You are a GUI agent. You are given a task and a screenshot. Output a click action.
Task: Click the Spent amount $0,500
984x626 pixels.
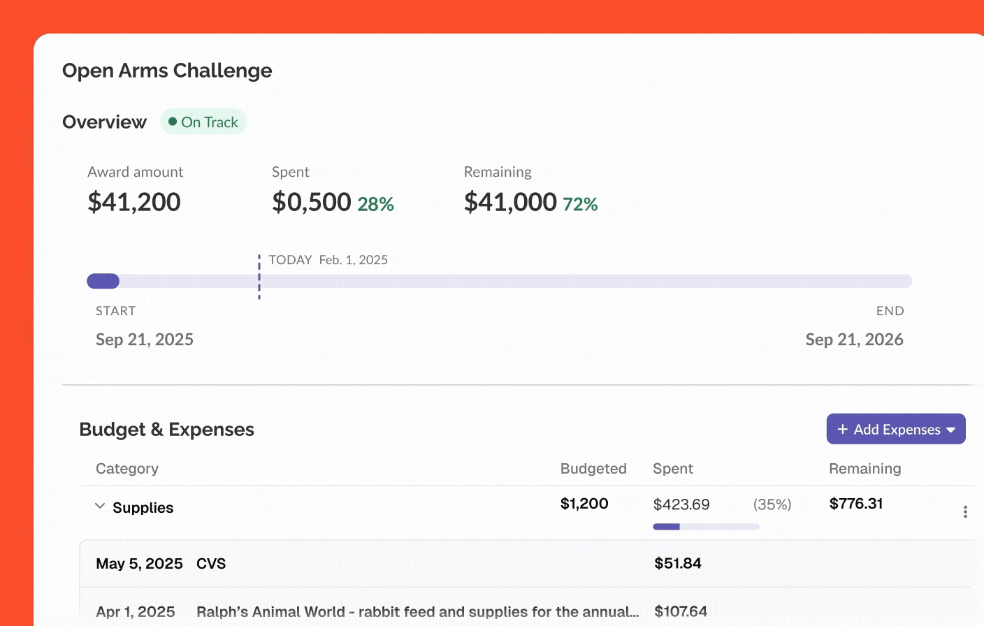coord(312,202)
